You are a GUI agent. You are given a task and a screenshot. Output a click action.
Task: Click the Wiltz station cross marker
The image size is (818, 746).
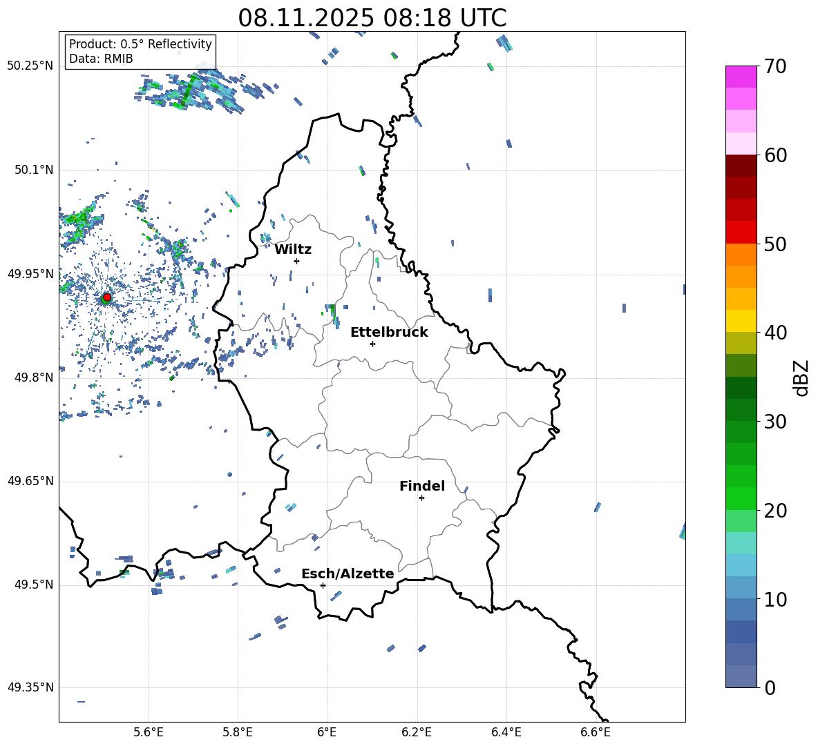(x=296, y=261)
